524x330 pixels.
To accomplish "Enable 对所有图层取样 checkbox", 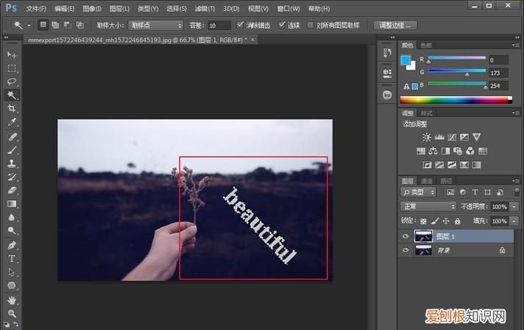I will pos(311,25).
